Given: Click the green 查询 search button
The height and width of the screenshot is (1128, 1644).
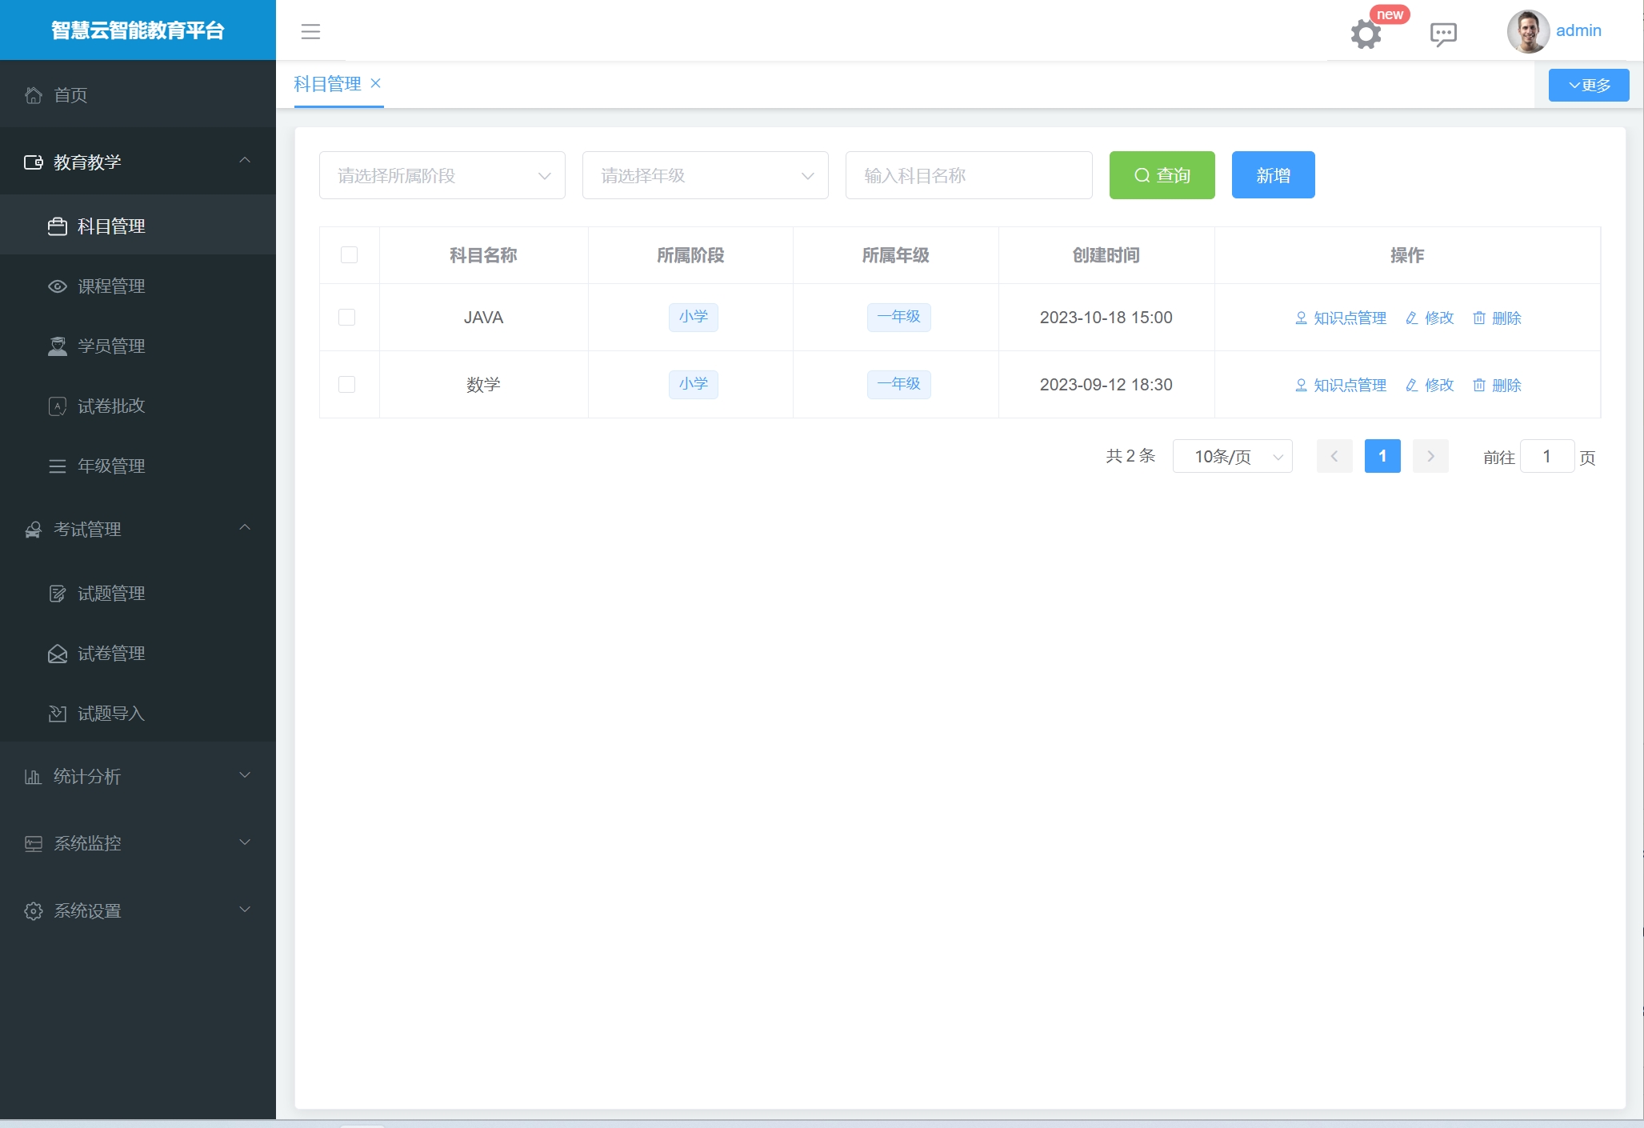Looking at the screenshot, I should pos(1162,175).
